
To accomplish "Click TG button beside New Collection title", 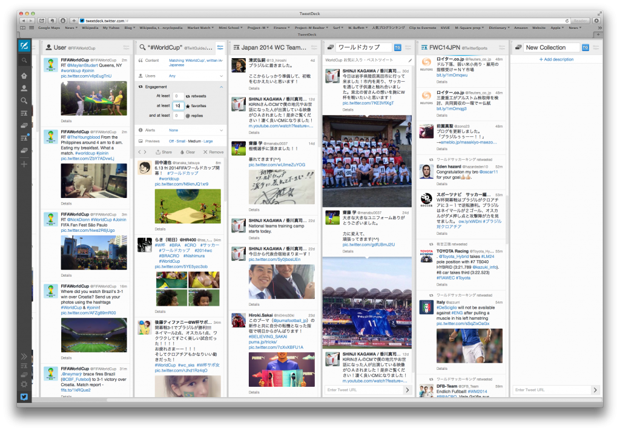I will (585, 47).
